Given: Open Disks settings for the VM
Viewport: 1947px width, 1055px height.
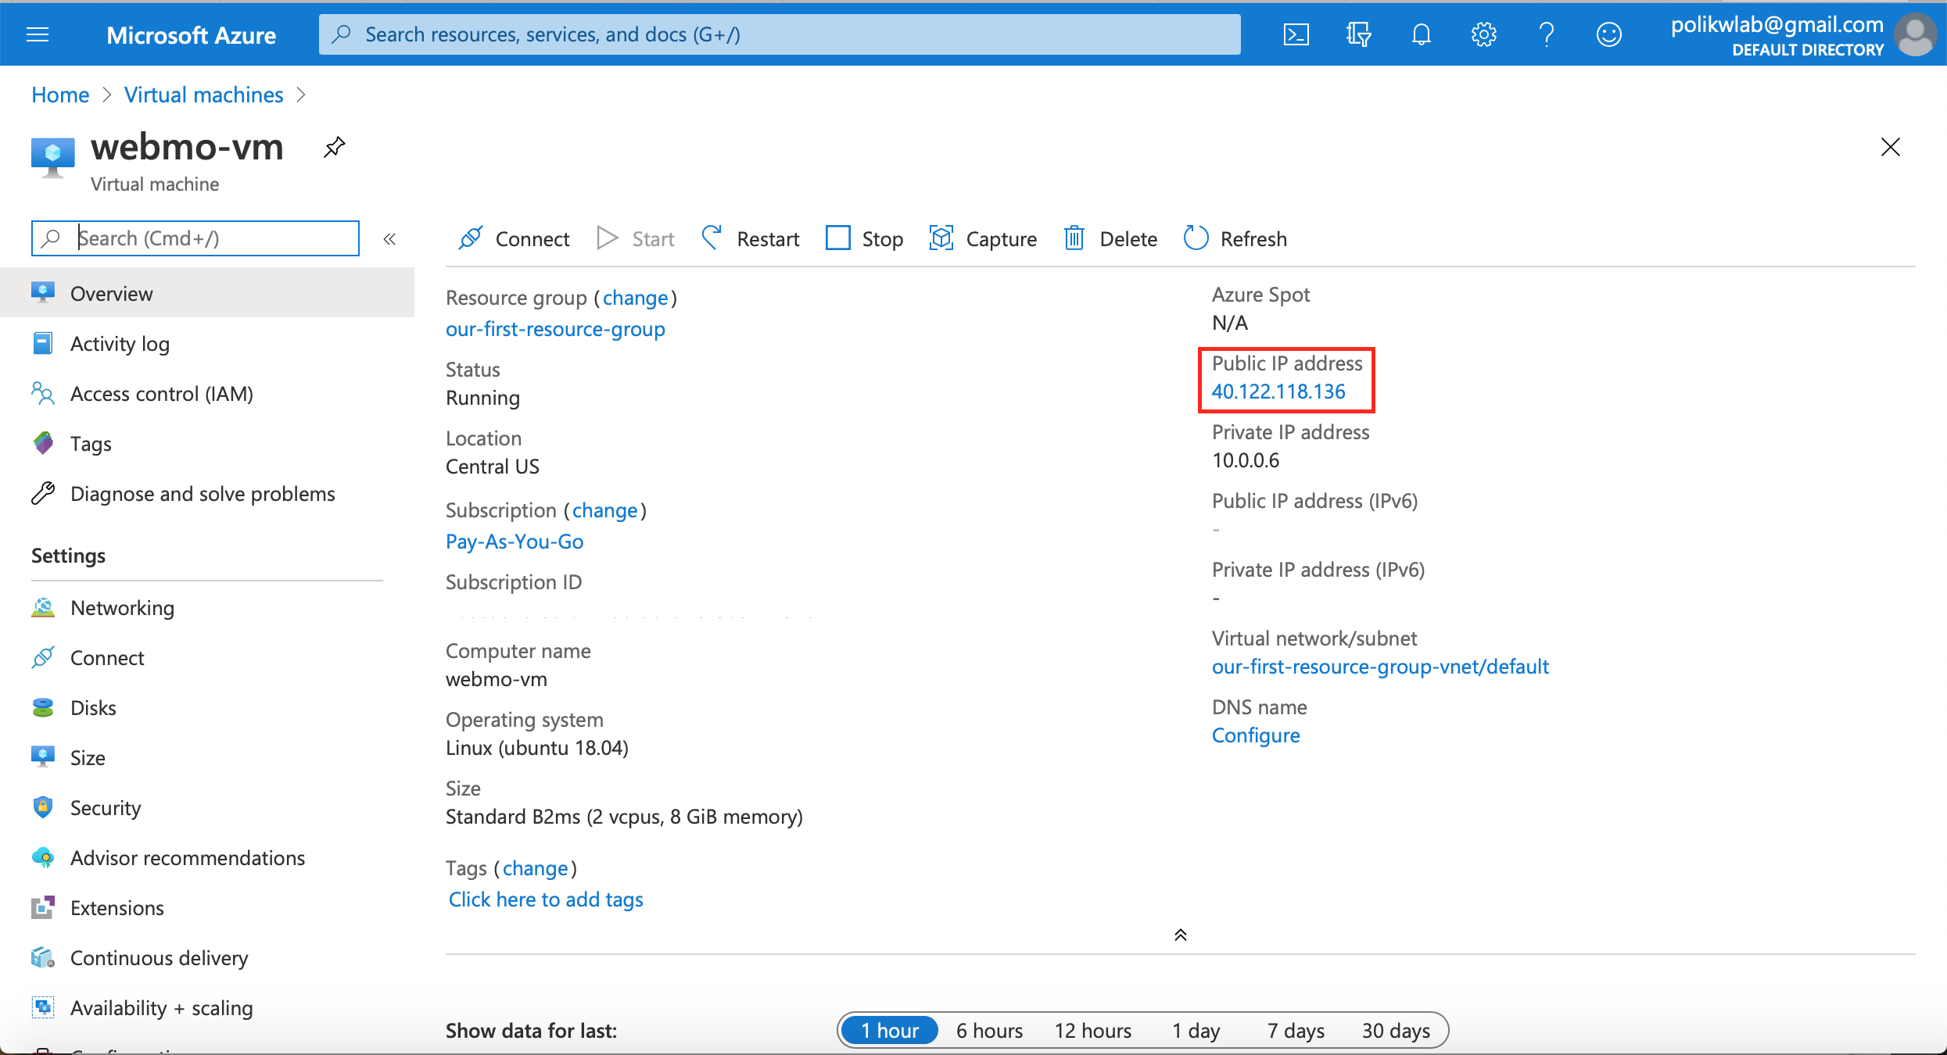Looking at the screenshot, I should point(94,707).
